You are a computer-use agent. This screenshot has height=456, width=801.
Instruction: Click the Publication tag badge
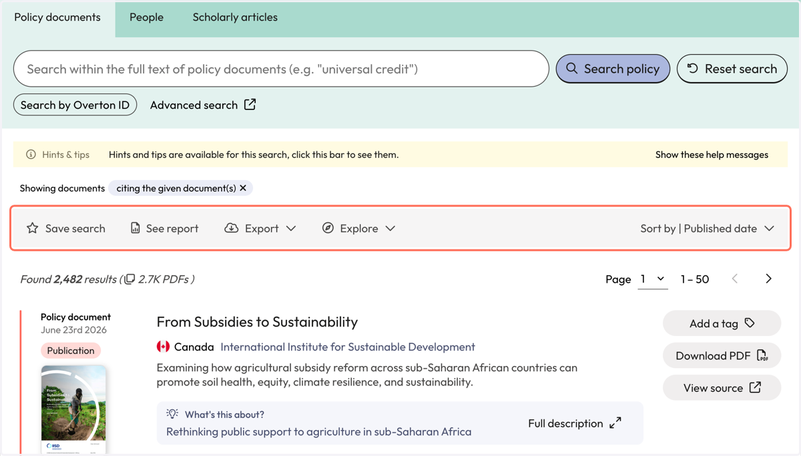(x=71, y=351)
